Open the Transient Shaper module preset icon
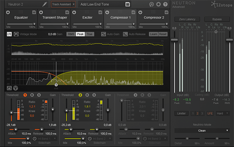234x147 pixels. (67, 12)
